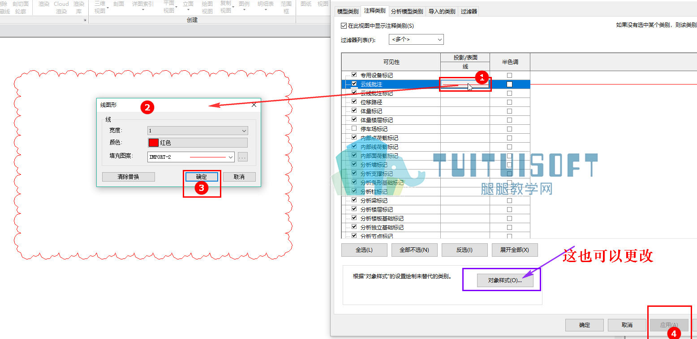Switch to the 分析模型类别 tab
This screenshot has width=697, height=339.
point(407,12)
